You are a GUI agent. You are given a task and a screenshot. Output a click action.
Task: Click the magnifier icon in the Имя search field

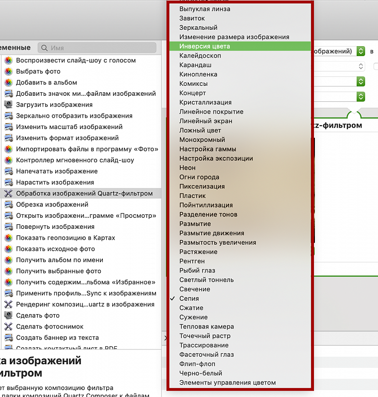[x=44, y=48]
